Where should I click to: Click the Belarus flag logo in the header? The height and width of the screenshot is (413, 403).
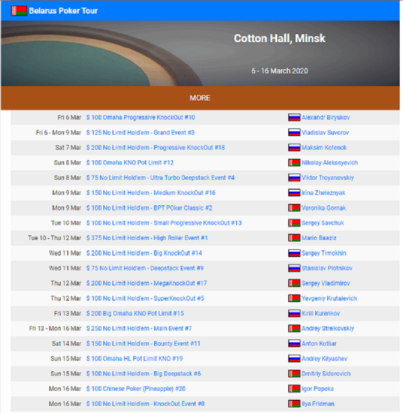tap(18, 11)
